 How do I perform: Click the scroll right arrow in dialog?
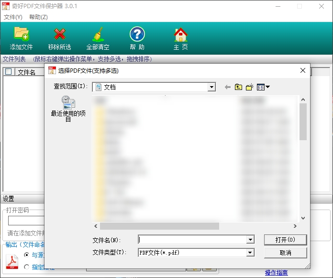tap(295, 226)
